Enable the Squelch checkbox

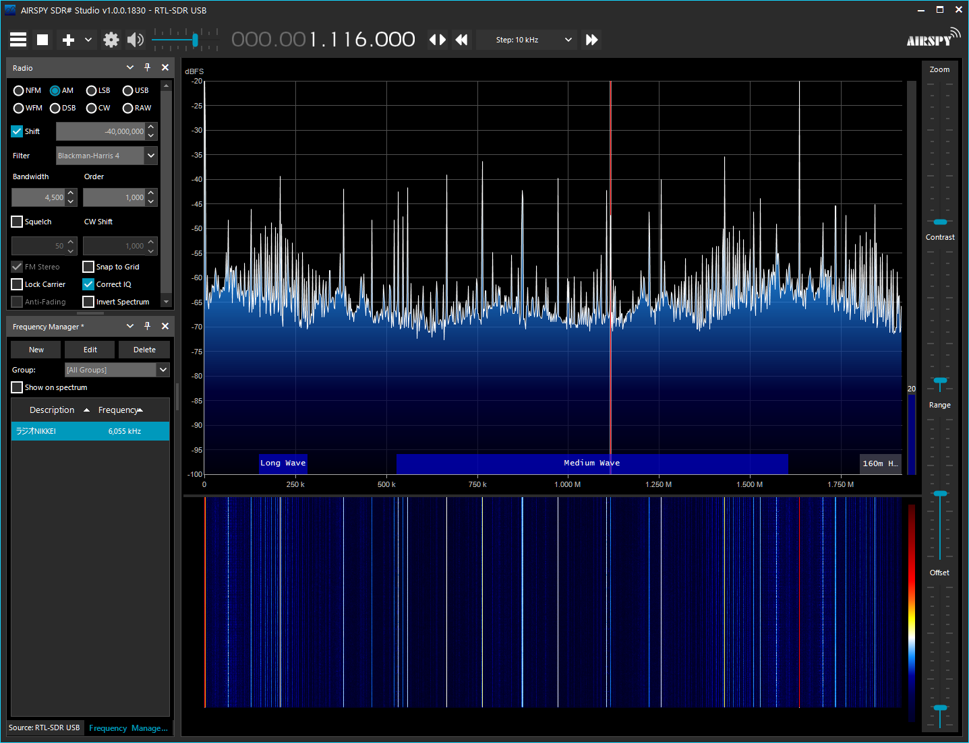click(x=18, y=222)
